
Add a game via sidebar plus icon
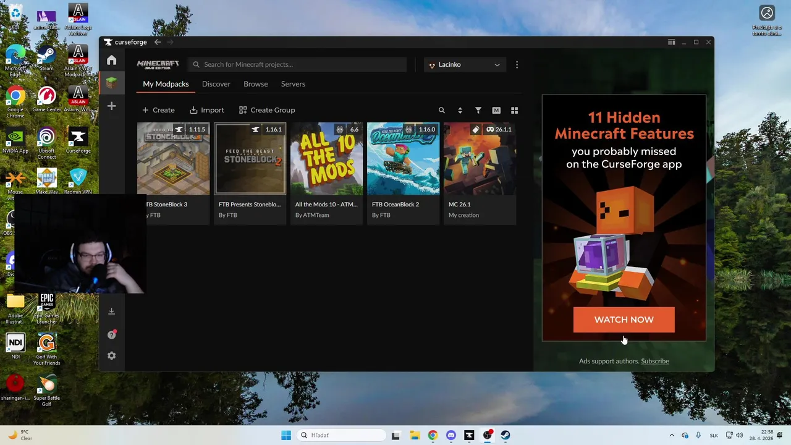click(111, 106)
